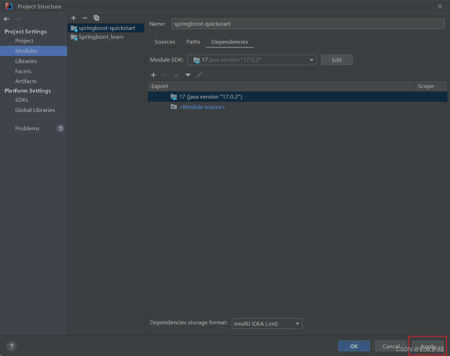Click the Problems count badge

tap(61, 129)
